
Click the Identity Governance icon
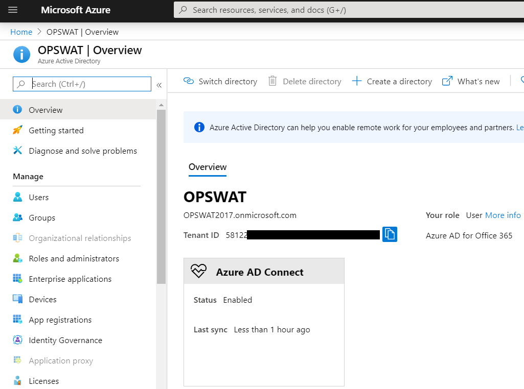click(17, 339)
